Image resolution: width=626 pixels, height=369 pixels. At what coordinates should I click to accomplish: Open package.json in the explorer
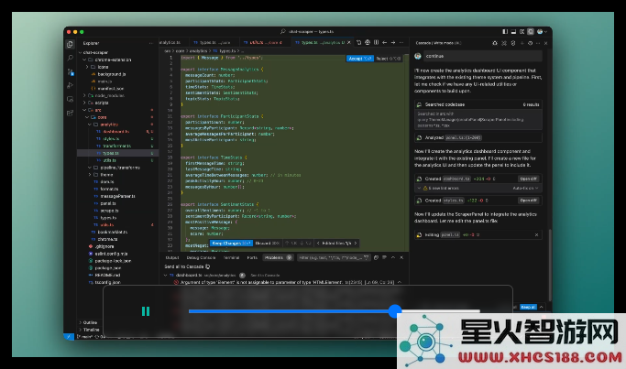tap(107, 267)
